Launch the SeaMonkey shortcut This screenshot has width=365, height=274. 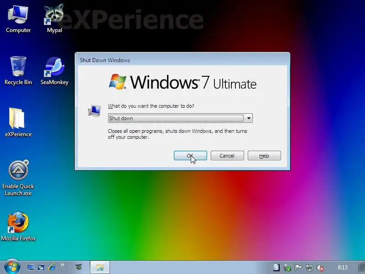(x=54, y=71)
